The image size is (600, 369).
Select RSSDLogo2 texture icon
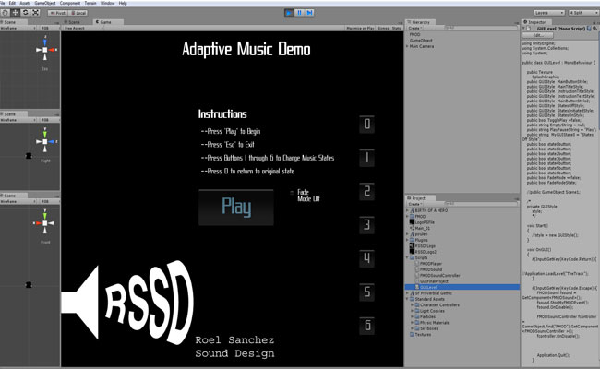coord(412,252)
